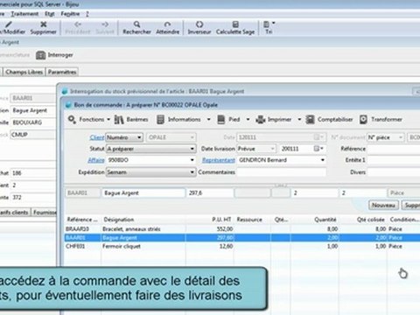The height and width of the screenshot is (315, 420).
Task: Open the Informations toolbar item
Action: tap(184, 120)
